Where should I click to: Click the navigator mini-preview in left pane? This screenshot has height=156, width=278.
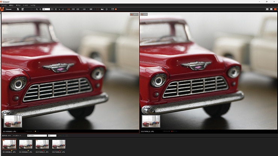point(13,121)
